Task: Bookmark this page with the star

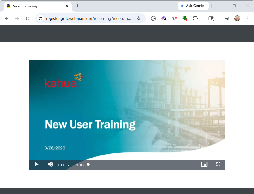Action: [139, 18]
